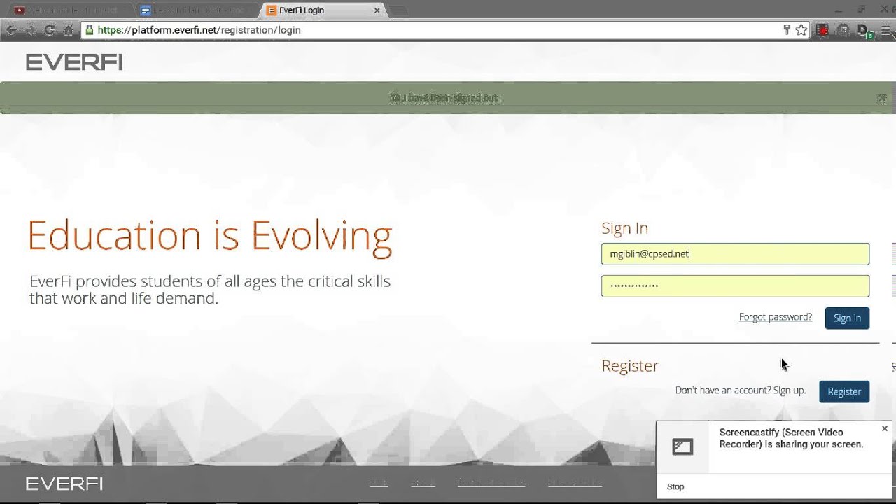Click the 'Education is Evolving' headline
The image size is (896, 504).
pyautogui.click(x=210, y=236)
